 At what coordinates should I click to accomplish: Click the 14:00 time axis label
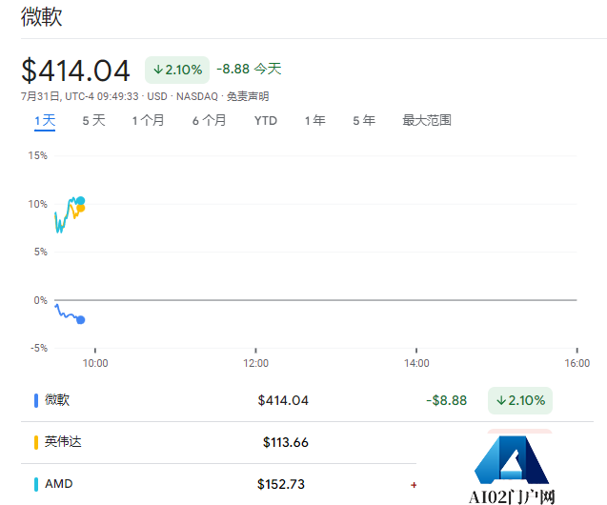[416, 363]
